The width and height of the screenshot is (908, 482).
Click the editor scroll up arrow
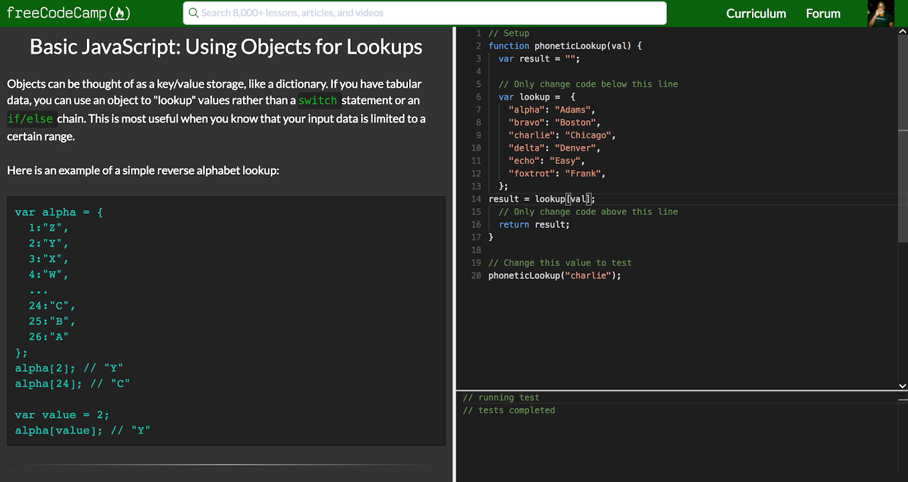pyautogui.click(x=902, y=32)
